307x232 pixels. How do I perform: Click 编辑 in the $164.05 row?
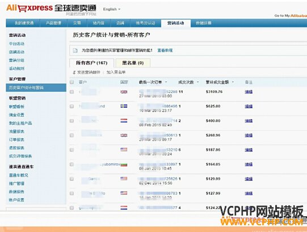point(249,164)
